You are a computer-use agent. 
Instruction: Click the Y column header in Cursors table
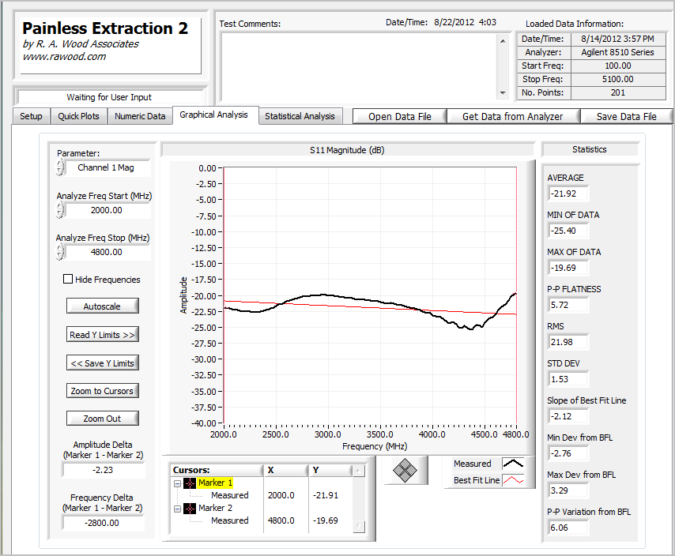(x=330, y=471)
